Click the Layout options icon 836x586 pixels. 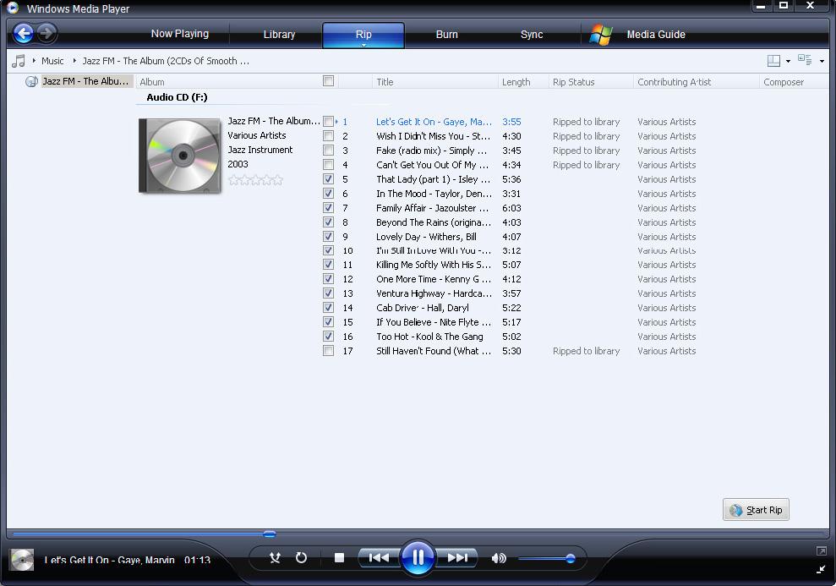tap(773, 61)
